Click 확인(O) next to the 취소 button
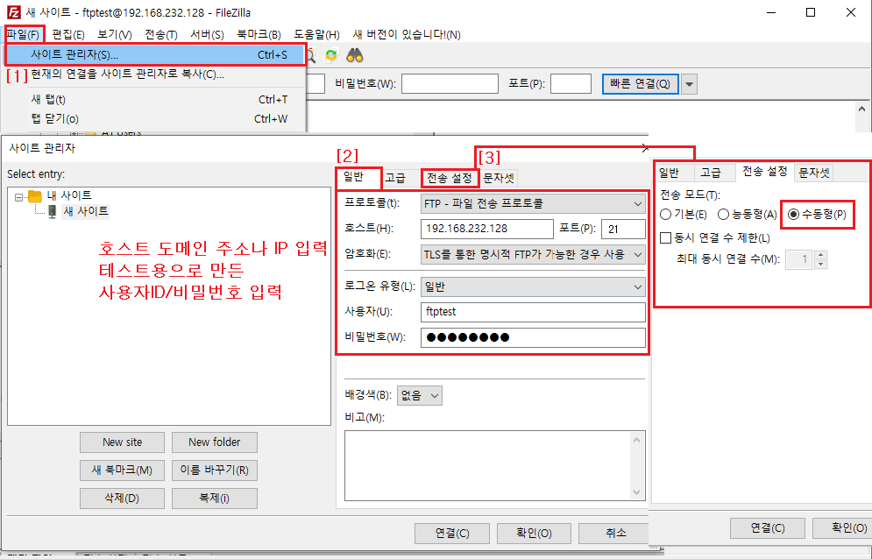 pos(534,534)
